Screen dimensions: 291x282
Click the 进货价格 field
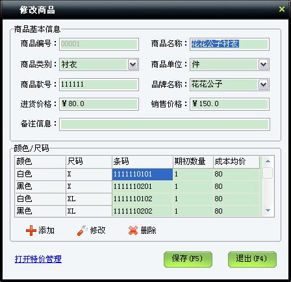[x=99, y=104]
